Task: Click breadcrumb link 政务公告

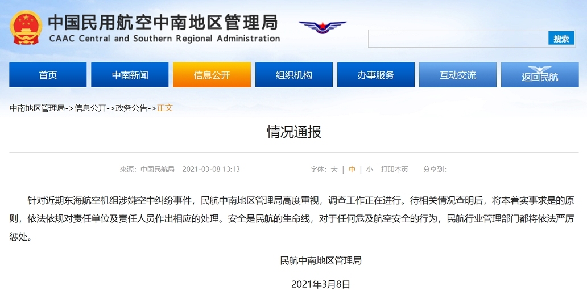Action: pos(132,108)
